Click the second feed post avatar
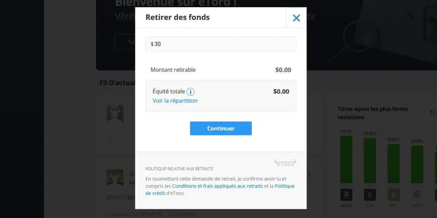This screenshot has height=218, width=437. tap(115, 177)
